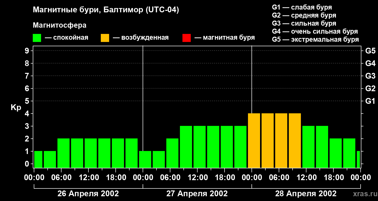The height and width of the screenshot is (201, 378).
Task: Select the G4 label on the chart's right axis
Action: (x=370, y=63)
